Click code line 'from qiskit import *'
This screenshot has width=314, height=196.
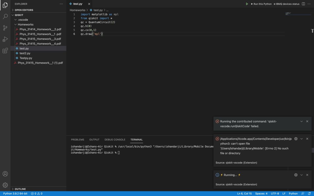click(96, 18)
